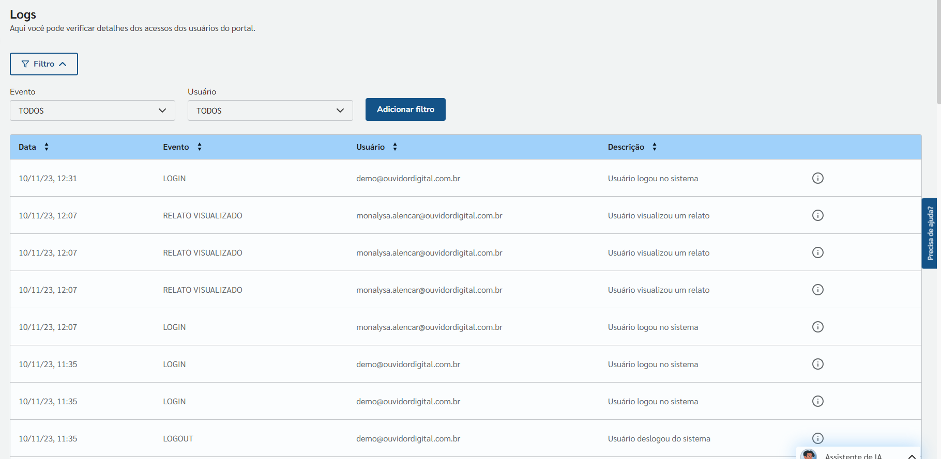Open info icon for 12:31 LOGIN row
The width and height of the screenshot is (941, 459).
[817, 178]
